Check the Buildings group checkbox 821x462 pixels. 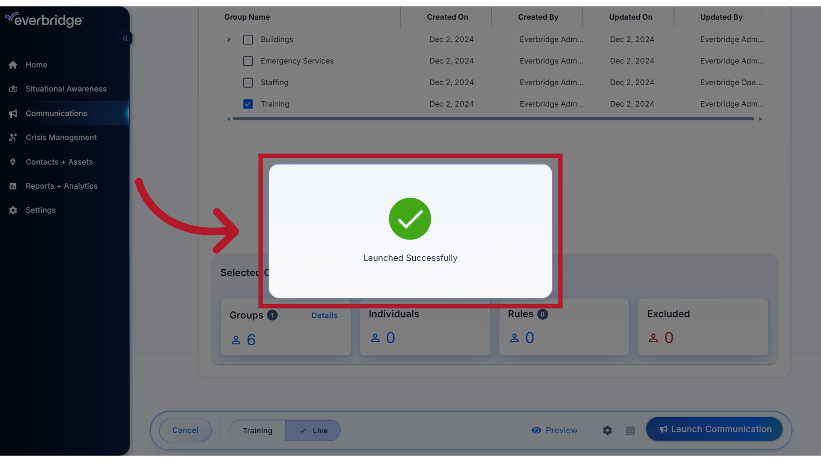coord(248,39)
